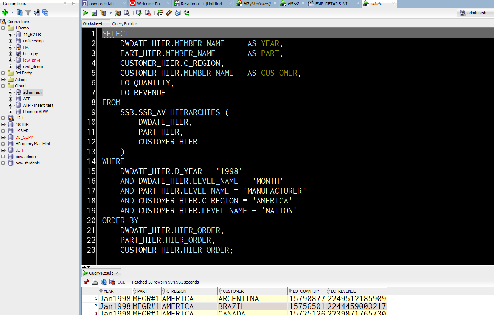The height and width of the screenshot is (315, 494).
Task: Click the Connections root tree node
Action: [19, 22]
